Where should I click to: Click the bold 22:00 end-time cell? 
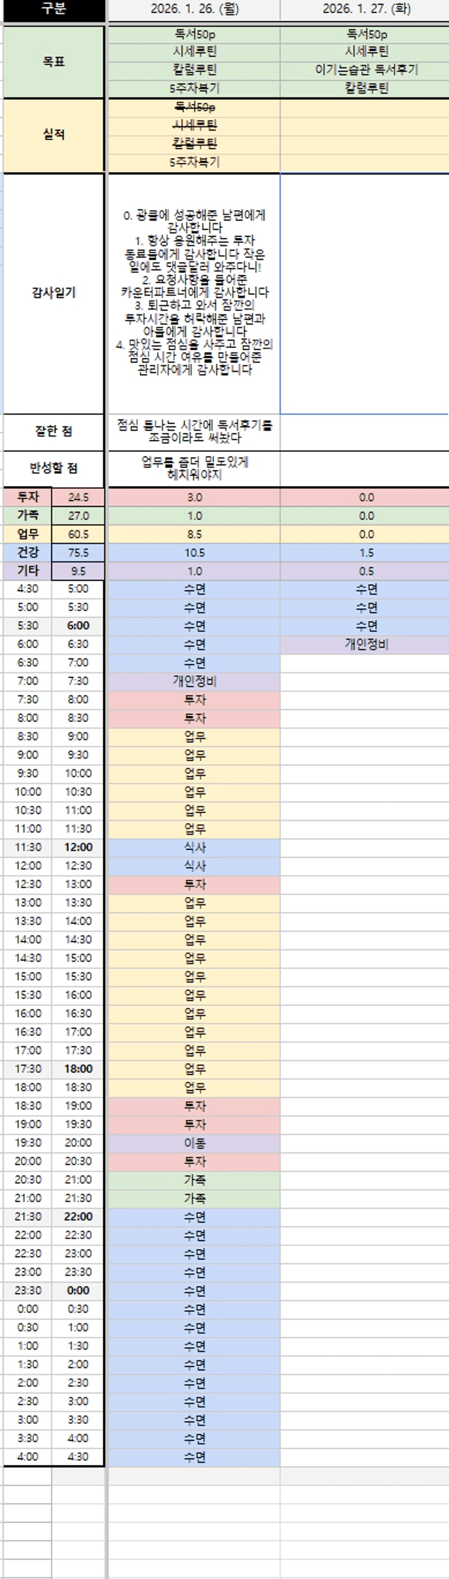(78, 1217)
